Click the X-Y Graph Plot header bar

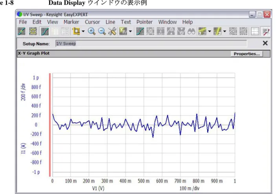tap(144, 54)
